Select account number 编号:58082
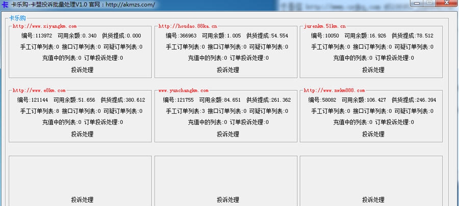The image size is (459, 206). pyautogui.click(x=322, y=100)
